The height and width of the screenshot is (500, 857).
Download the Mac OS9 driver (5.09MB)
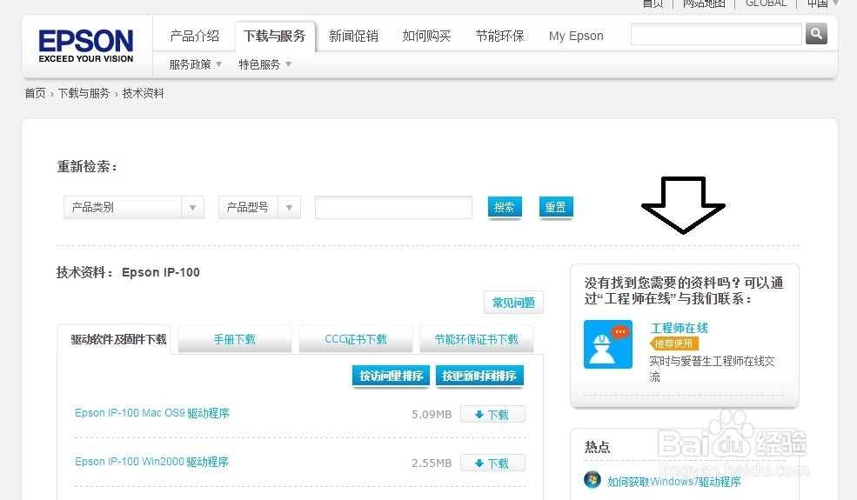click(492, 414)
